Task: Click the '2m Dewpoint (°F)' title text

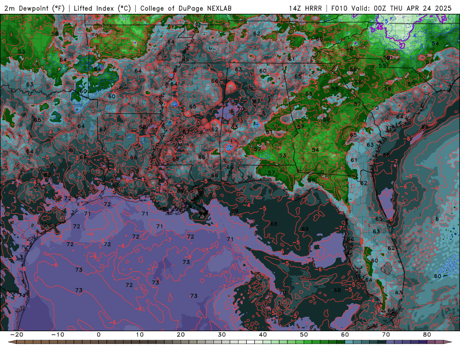Action: [x=34, y=8]
